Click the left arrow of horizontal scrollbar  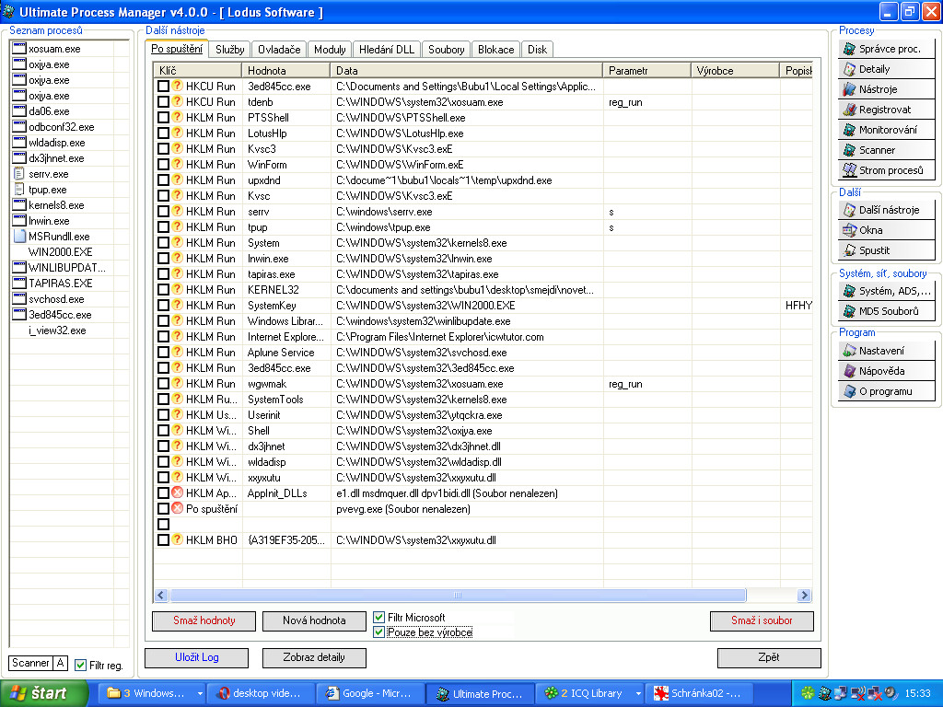pos(160,596)
